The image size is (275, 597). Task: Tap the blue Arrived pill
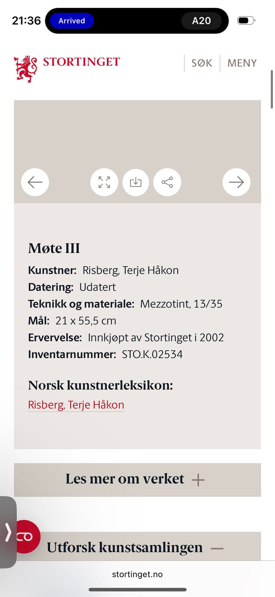[72, 21]
